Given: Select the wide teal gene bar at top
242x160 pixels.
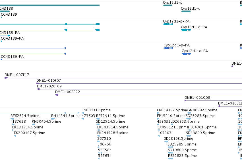Looking at the screenshot, I should 50,5.
